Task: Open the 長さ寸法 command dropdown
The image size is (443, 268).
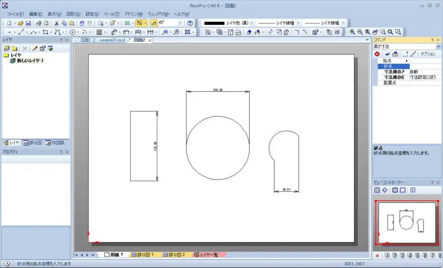Action: coord(438,46)
